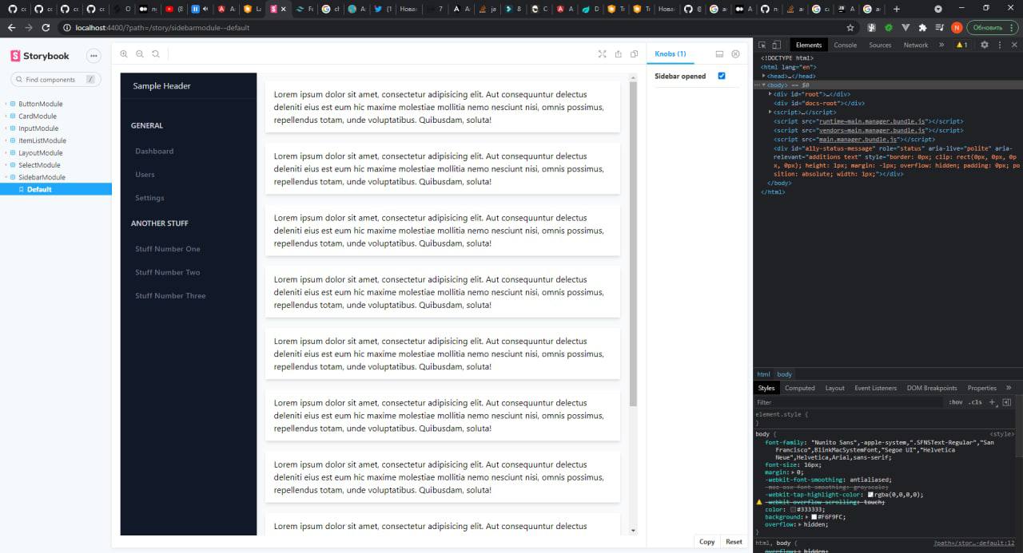Switch to the Network tab
The image size is (1023, 553).
pos(916,45)
